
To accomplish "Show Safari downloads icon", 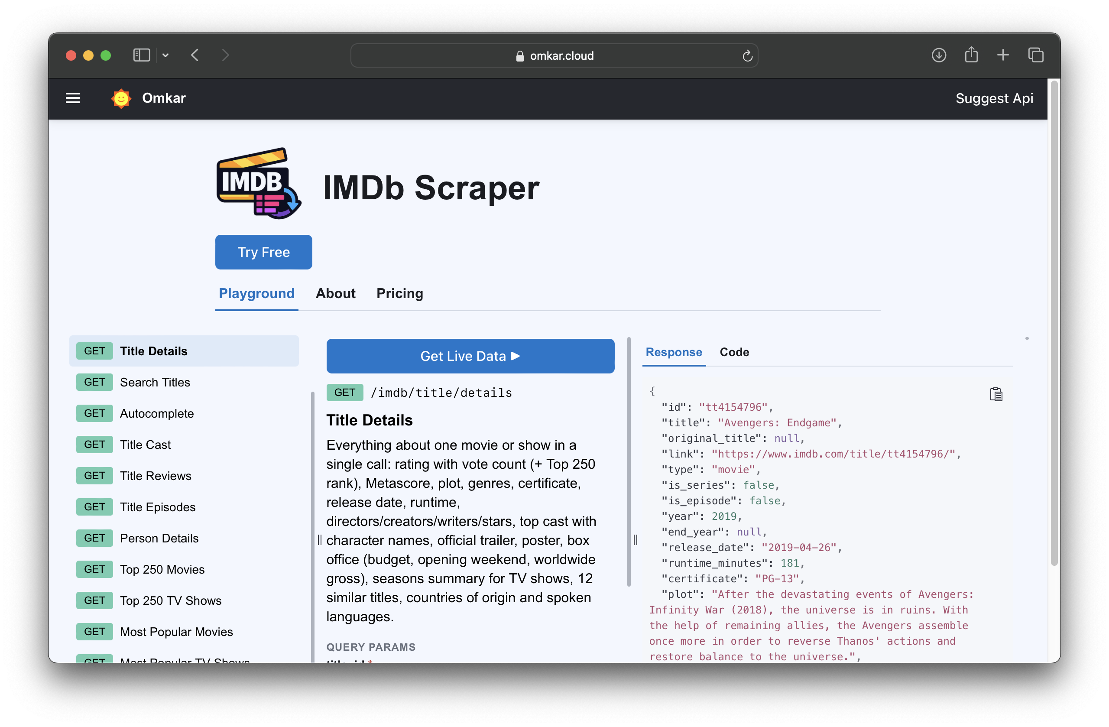I will (938, 55).
